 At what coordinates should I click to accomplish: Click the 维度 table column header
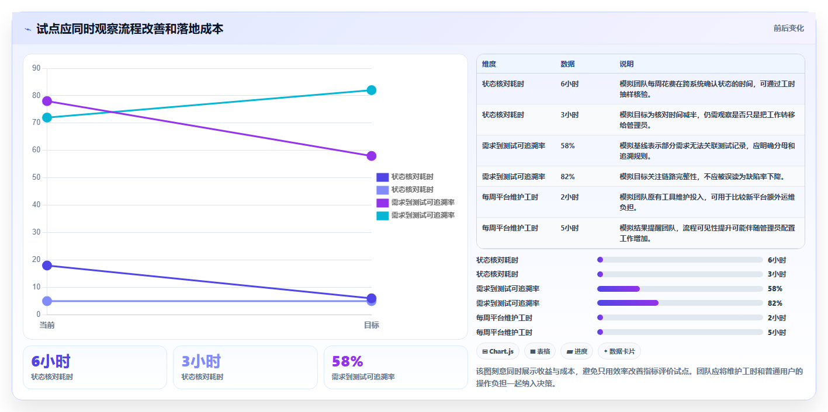pos(489,64)
